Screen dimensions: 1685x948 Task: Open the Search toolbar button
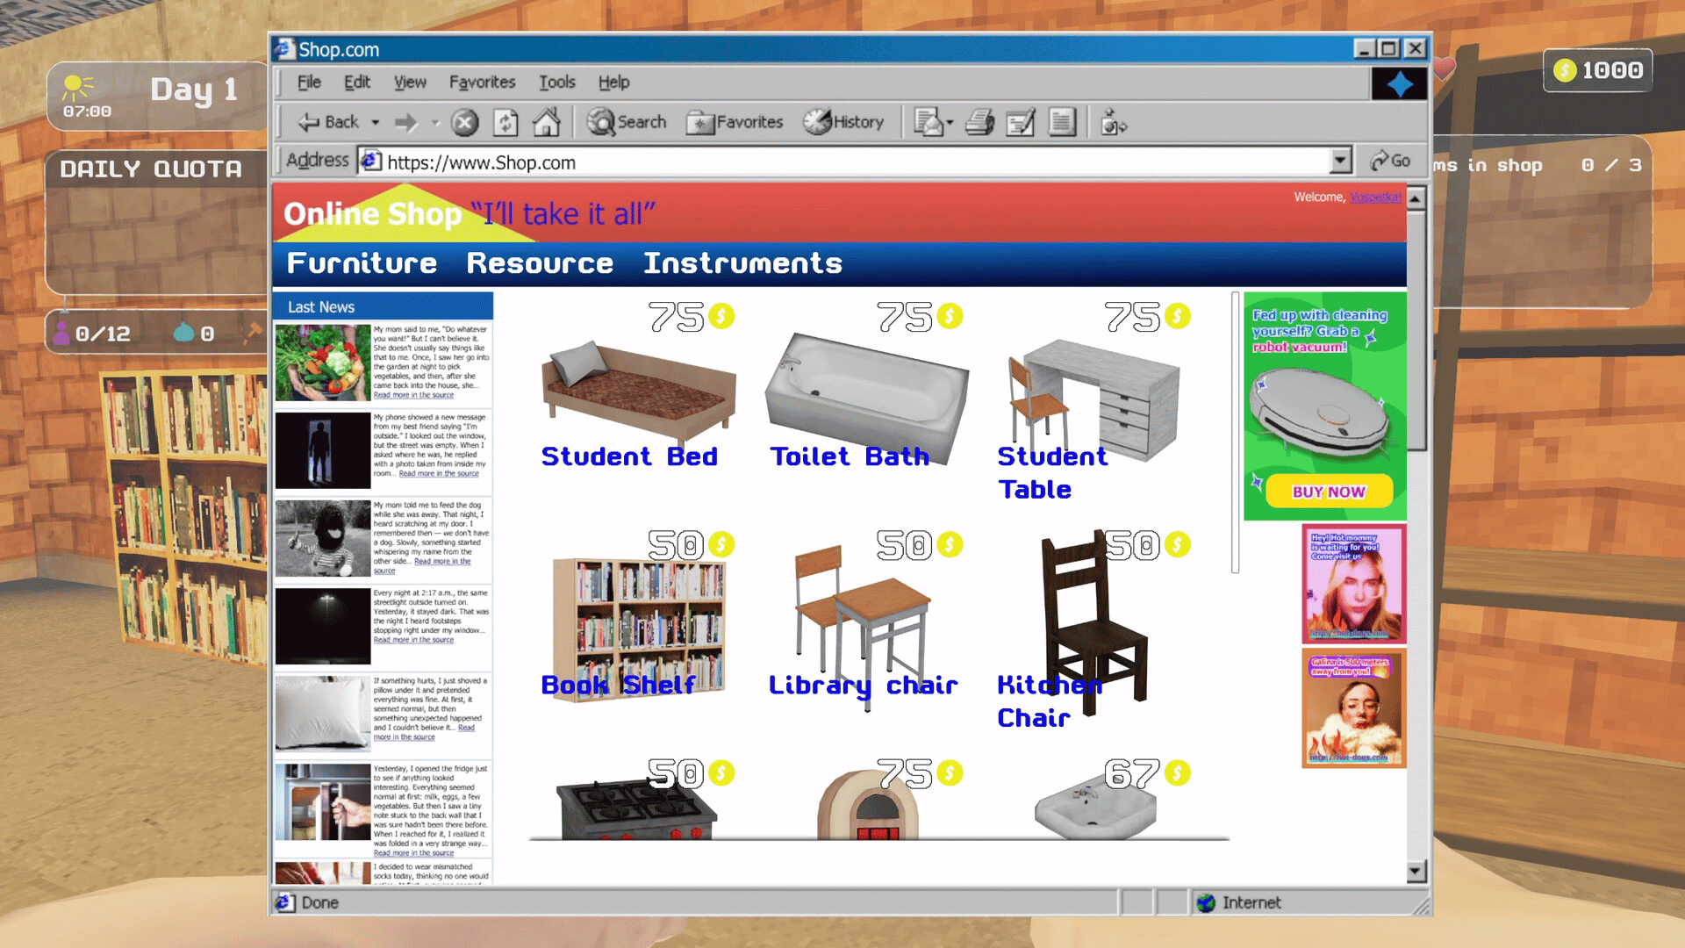click(627, 123)
